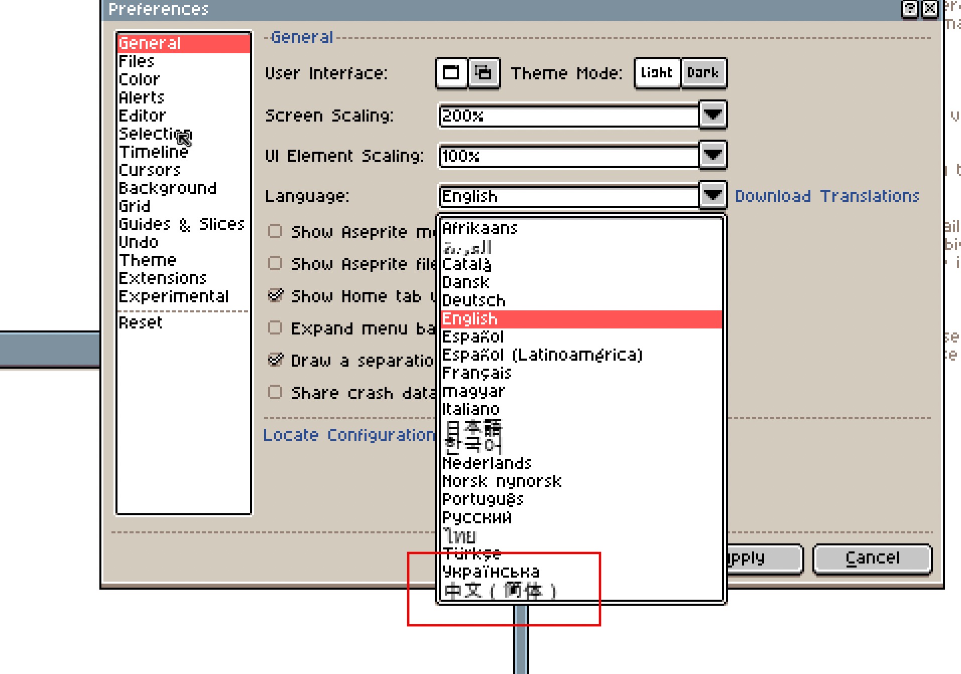Open the Locate Configuration link
Screen dimensions: 961x674
point(349,435)
